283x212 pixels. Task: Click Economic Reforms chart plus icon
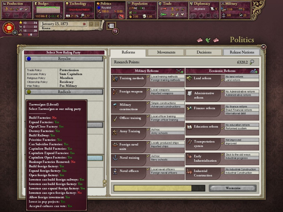coord(254,71)
